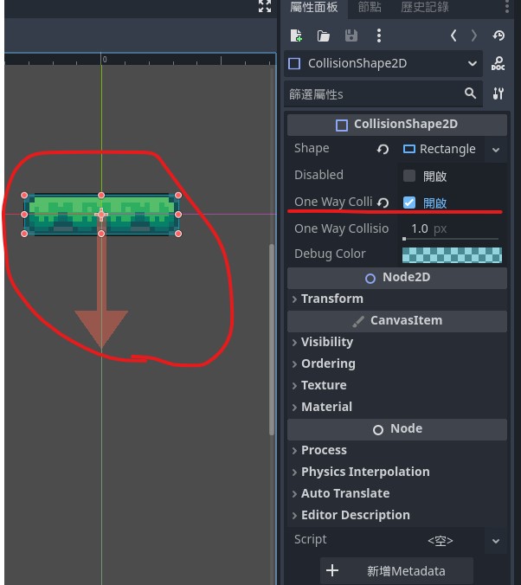Click the save resource floppy icon
Viewport: 521px width, 585px height.
351,35
